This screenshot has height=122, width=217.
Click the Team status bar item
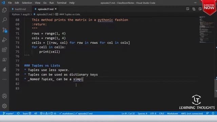(27, 114)
